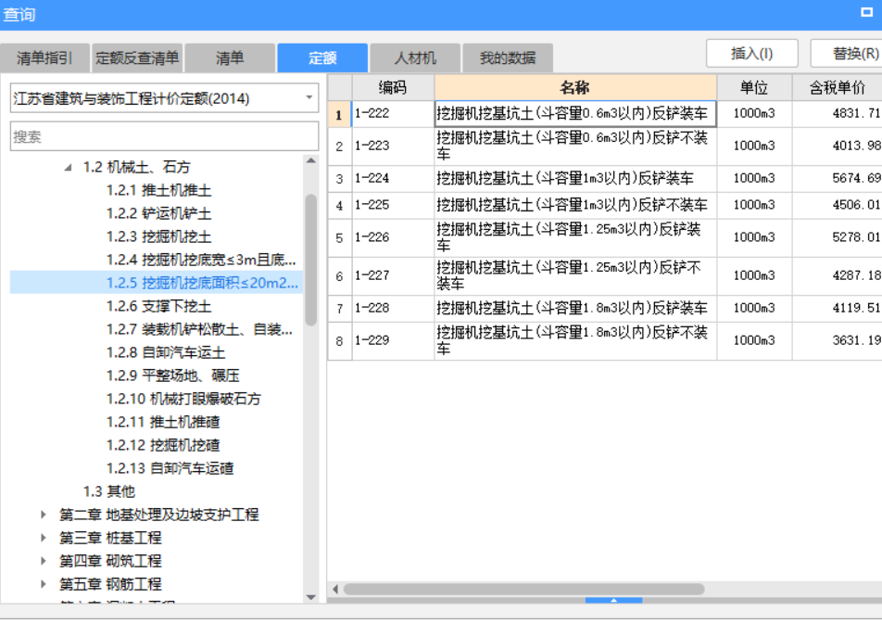Click the 编码 column header
Screen dimensions: 882x624
click(x=393, y=87)
